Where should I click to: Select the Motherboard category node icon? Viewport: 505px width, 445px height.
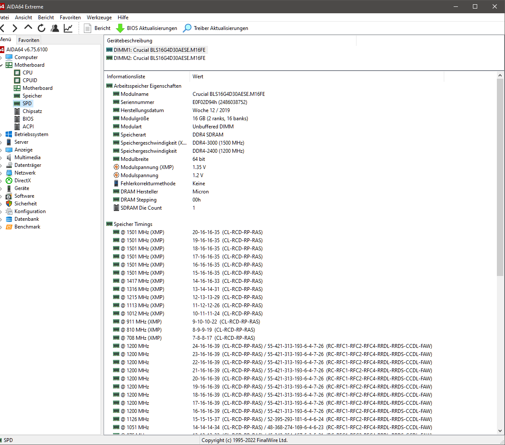(9, 65)
